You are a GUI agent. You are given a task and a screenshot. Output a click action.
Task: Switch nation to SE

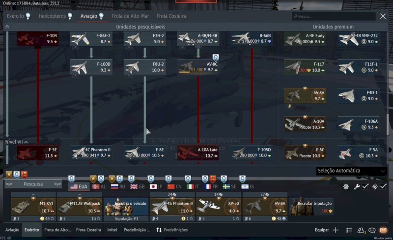click(229, 187)
